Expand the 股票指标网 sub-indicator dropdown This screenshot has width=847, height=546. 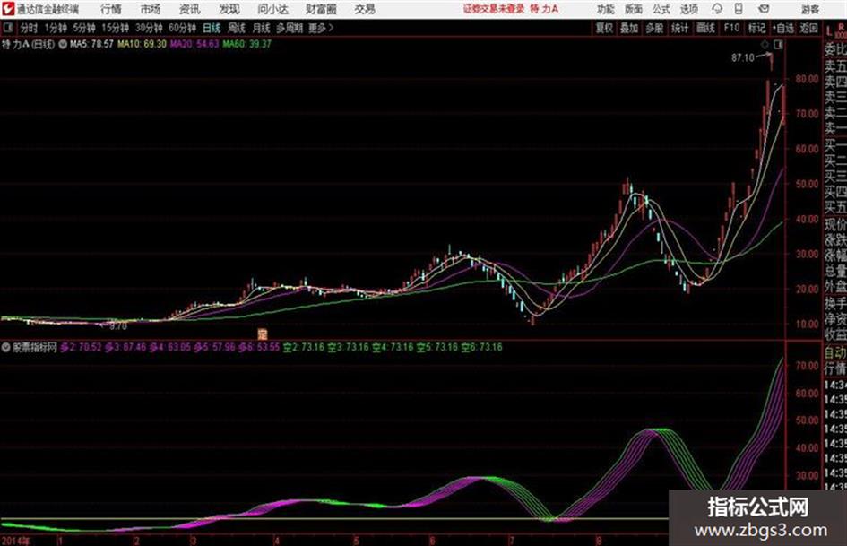(6, 348)
